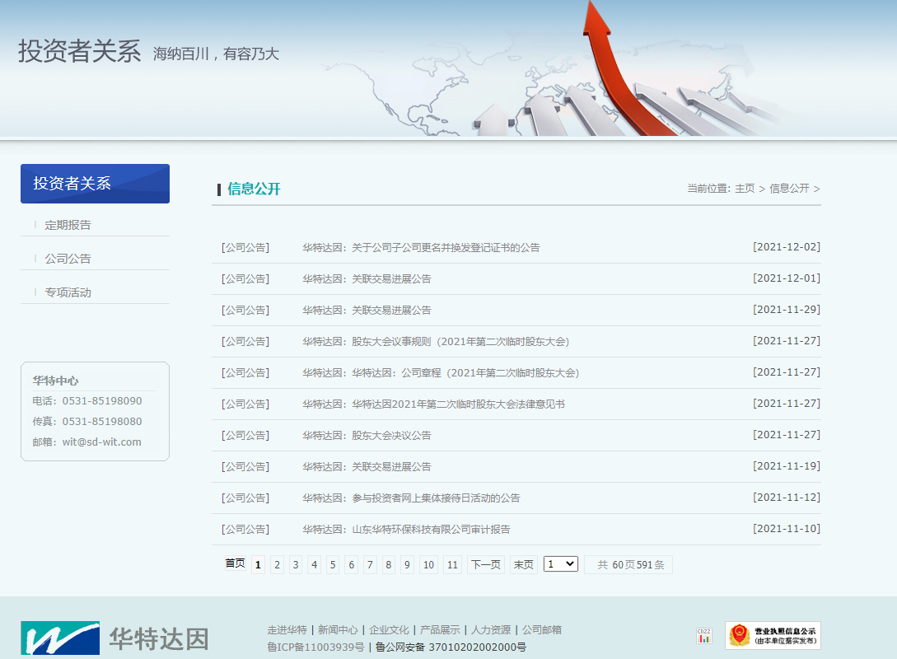Click 首页 in the pagination

click(x=235, y=563)
